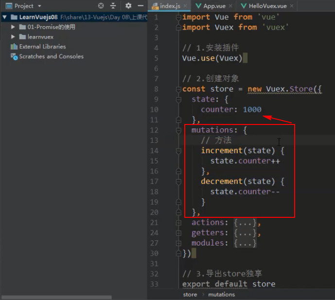
Task: Open the Project view dropdown arrow
Action: click(39, 6)
